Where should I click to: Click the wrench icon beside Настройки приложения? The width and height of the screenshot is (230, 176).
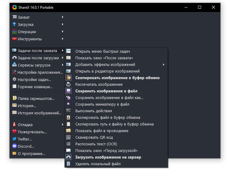pyautogui.click(x=14, y=72)
